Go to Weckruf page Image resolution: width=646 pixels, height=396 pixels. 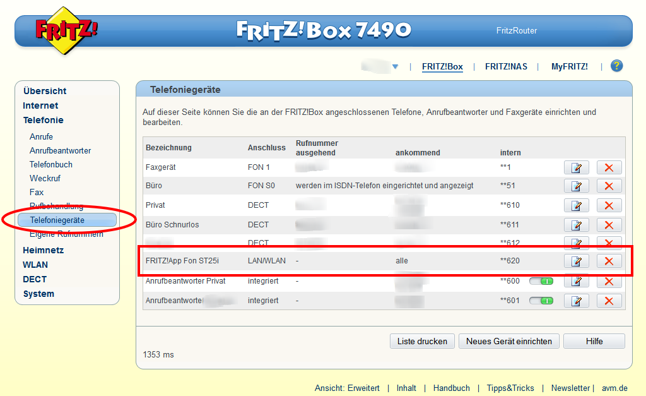[45, 178]
